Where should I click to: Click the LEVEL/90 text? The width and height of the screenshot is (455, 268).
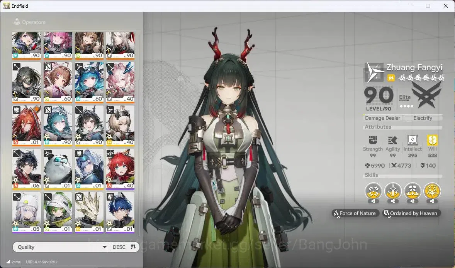(379, 109)
